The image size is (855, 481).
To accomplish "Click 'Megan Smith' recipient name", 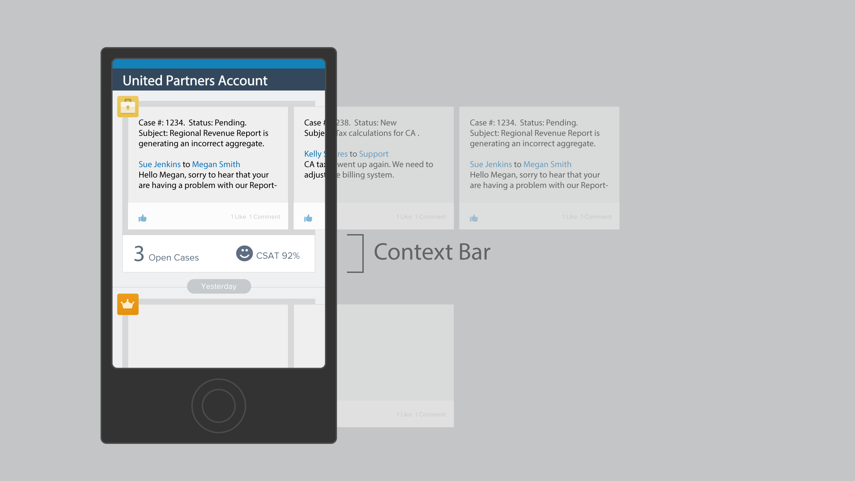I will point(215,164).
